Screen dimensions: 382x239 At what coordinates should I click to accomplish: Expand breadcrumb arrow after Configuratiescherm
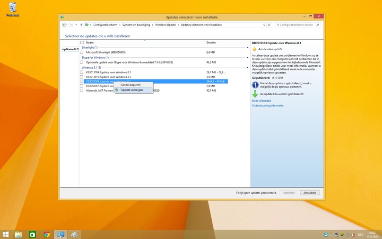[x=120, y=25]
